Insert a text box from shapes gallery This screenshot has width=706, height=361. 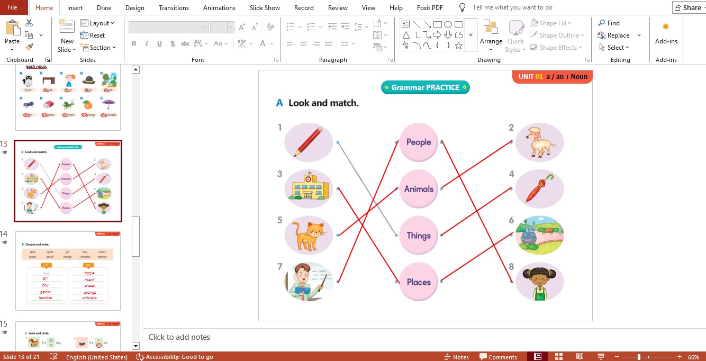[405, 24]
